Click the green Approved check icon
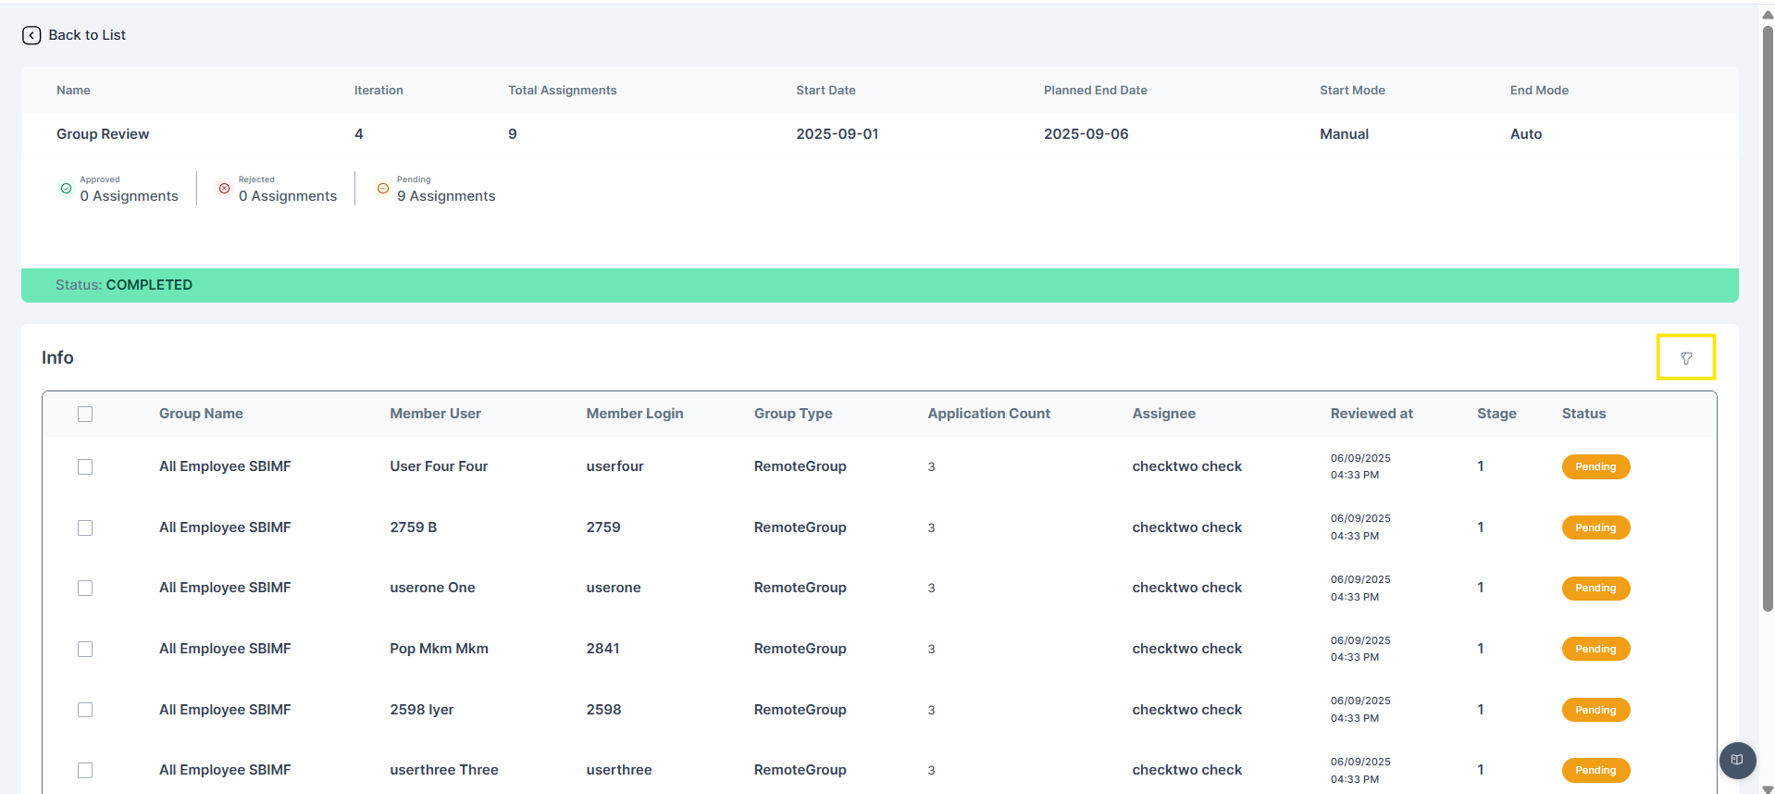The image size is (1775, 794). coord(66,188)
